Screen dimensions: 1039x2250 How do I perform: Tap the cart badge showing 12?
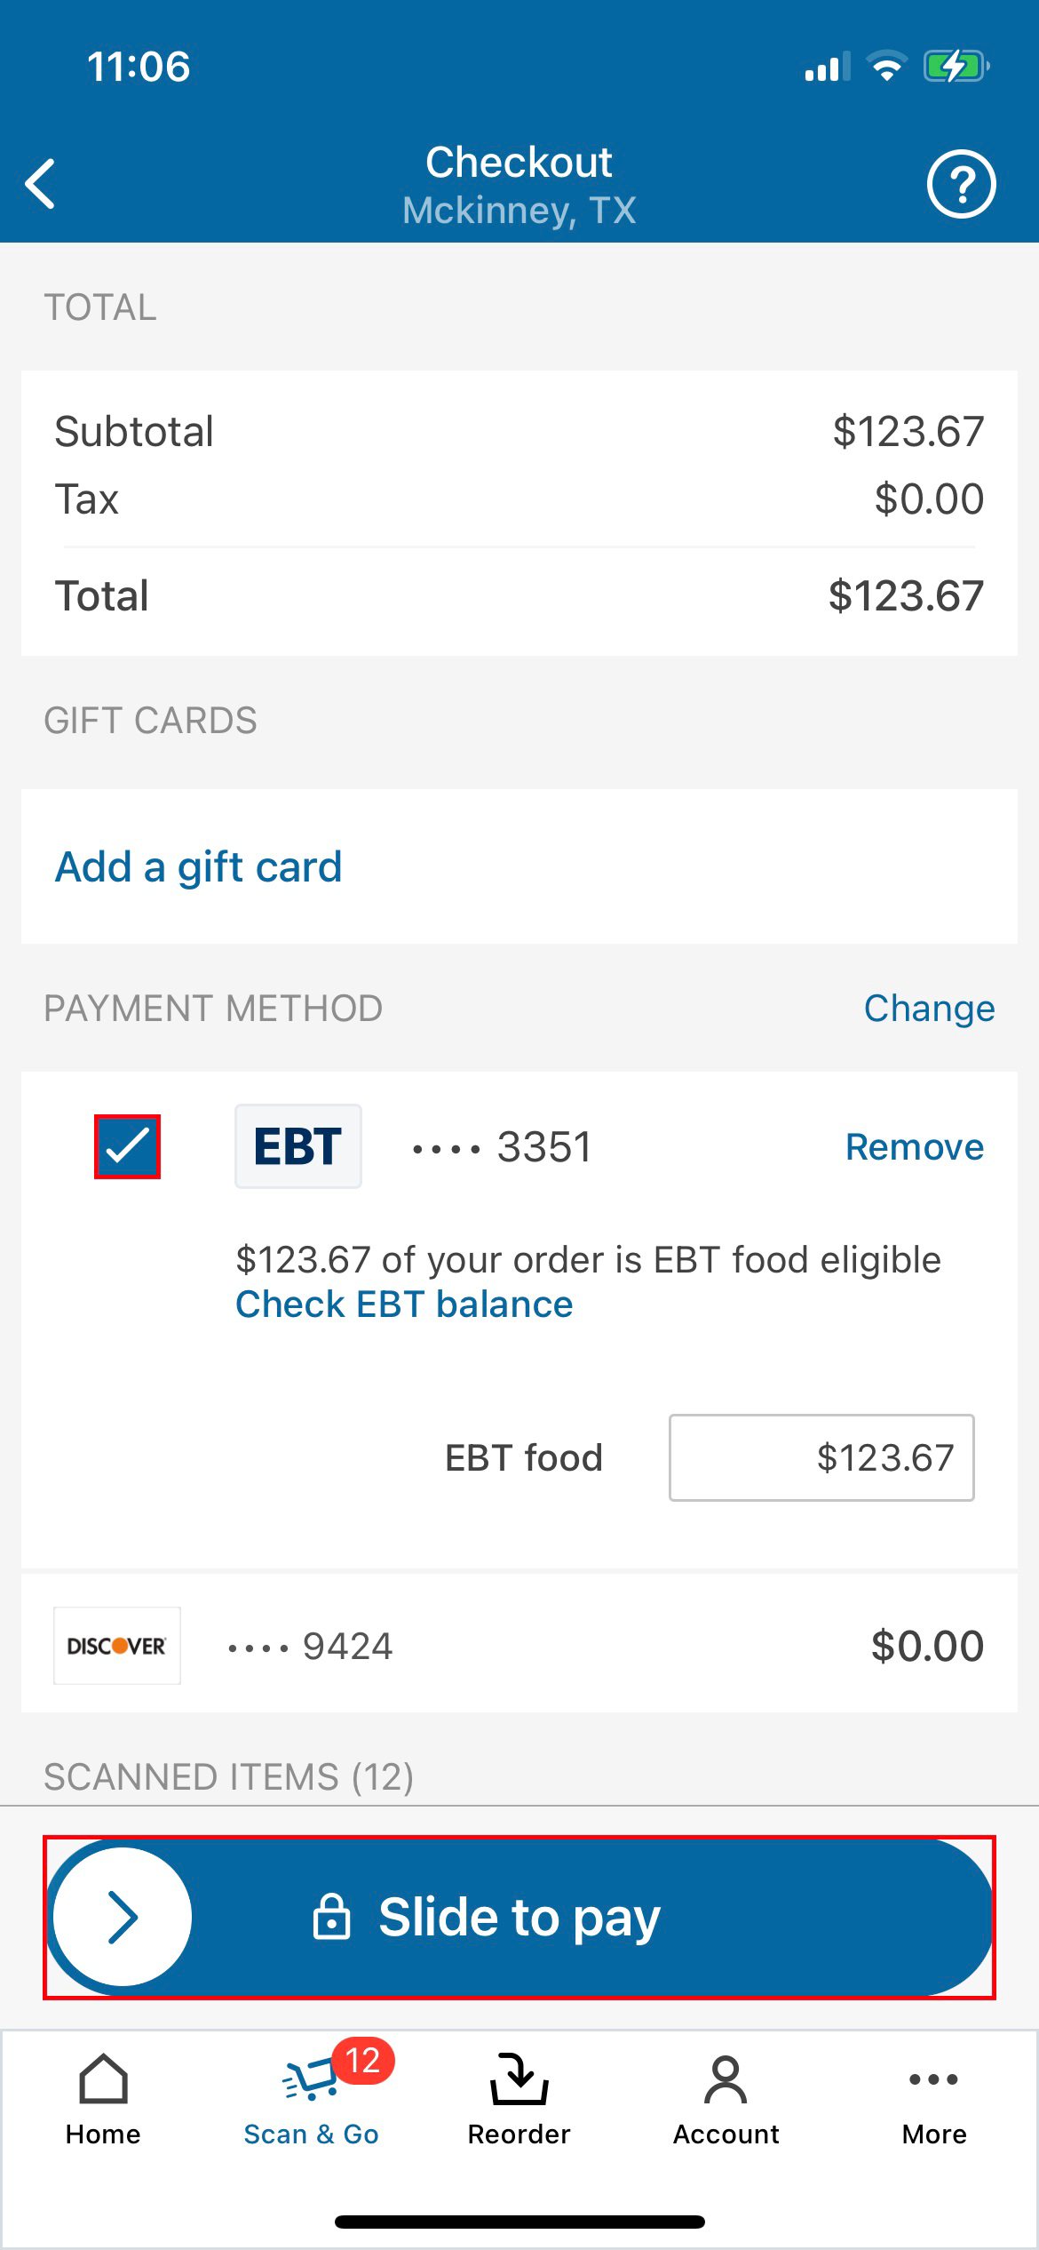click(x=363, y=2061)
